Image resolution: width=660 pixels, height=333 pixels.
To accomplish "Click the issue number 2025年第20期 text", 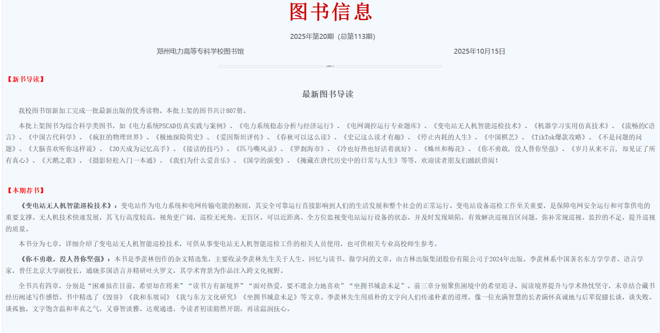I will pos(312,36).
